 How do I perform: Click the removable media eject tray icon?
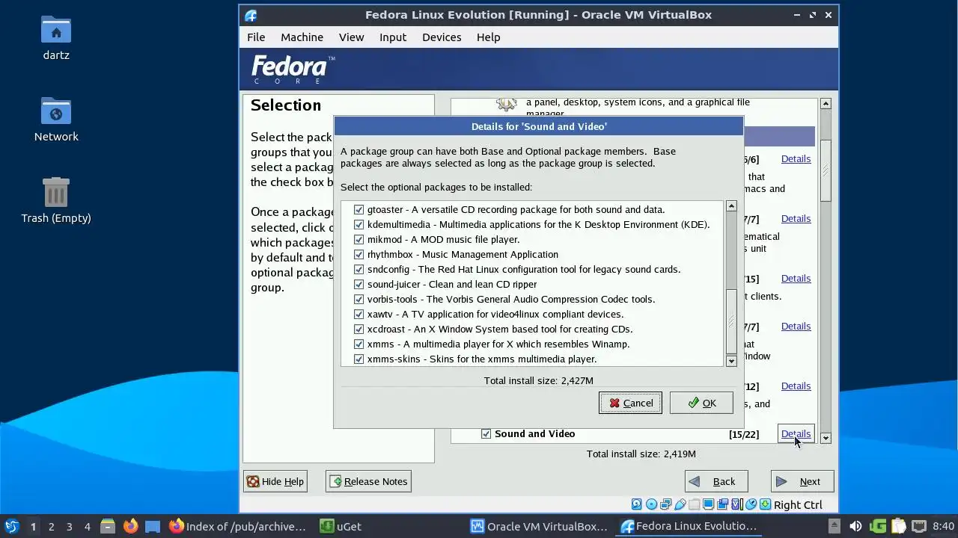[835, 526]
